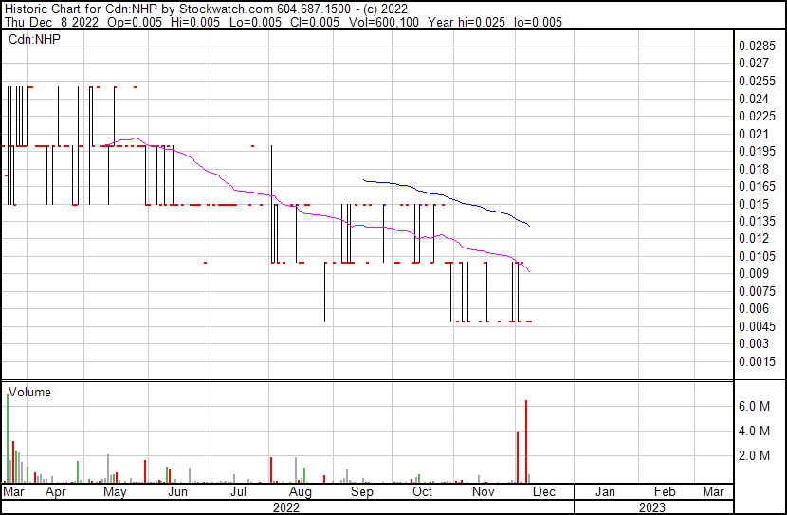Click the 0.0015 price axis label

[757, 361]
